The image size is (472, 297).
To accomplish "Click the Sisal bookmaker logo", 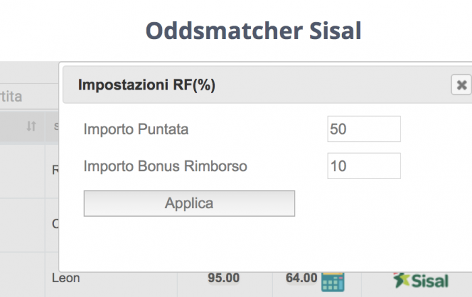I will [x=421, y=280].
